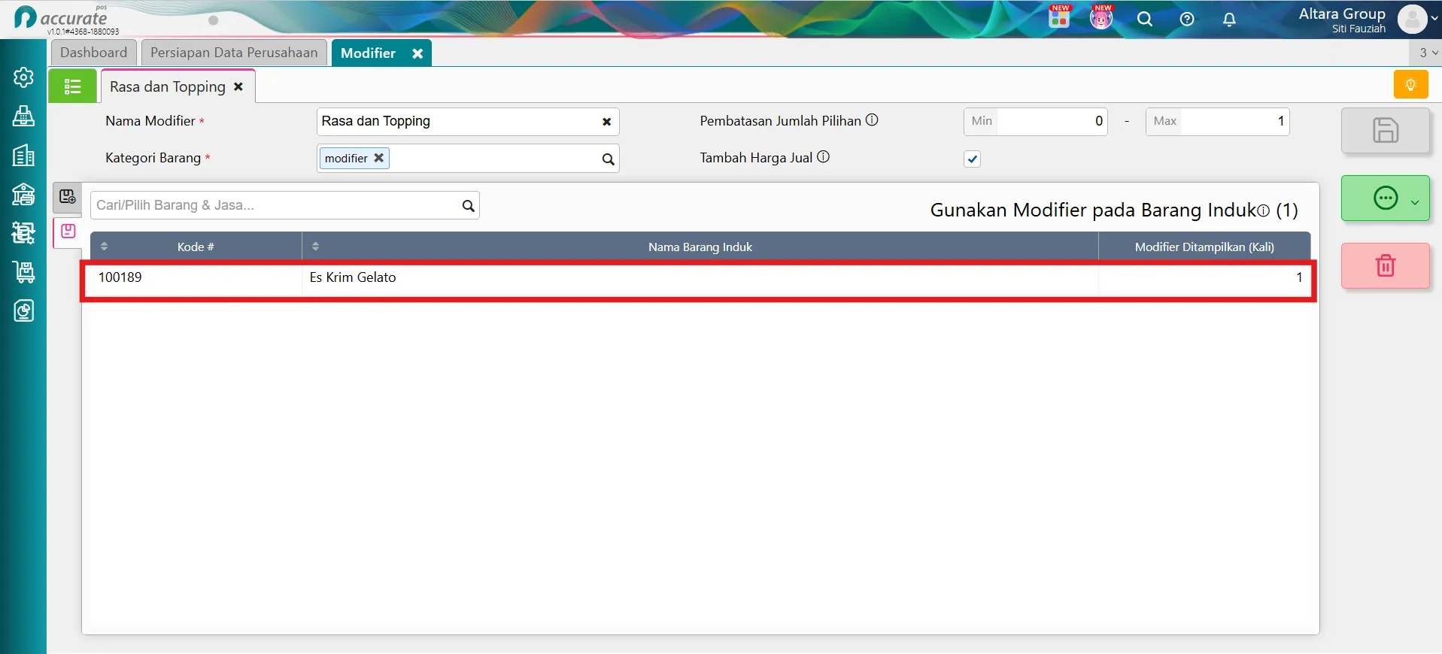The image size is (1442, 654).
Task: Click the yellow lightbulb tips icon
Action: point(1410,84)
